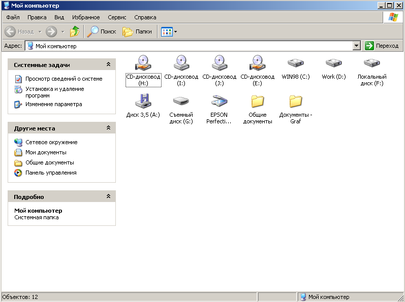
Task: Click the Windows flag logo
Action: coord(393,17)
